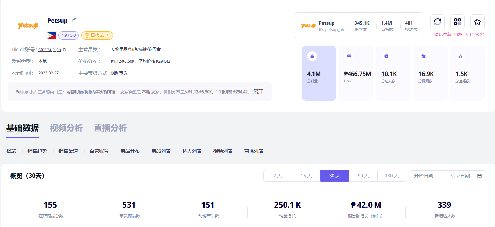Image resolution: width=495 pixels, height=227 pixels.
Task: Expand the shop description with 展开
Action: point(258,91)
